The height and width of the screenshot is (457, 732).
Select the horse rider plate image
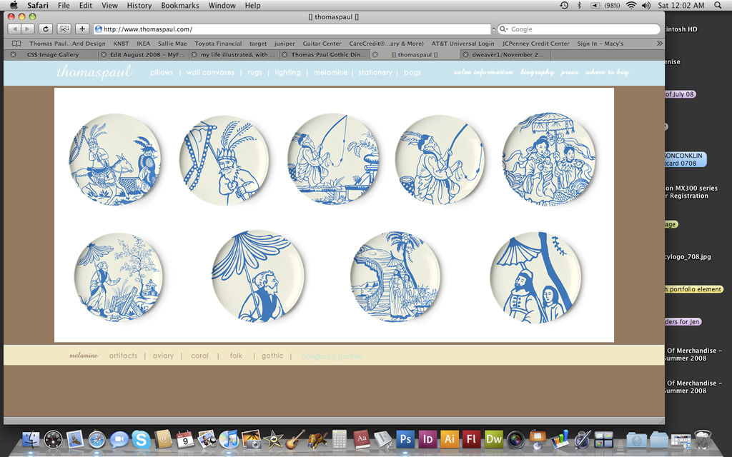click(x=114, y=159)
